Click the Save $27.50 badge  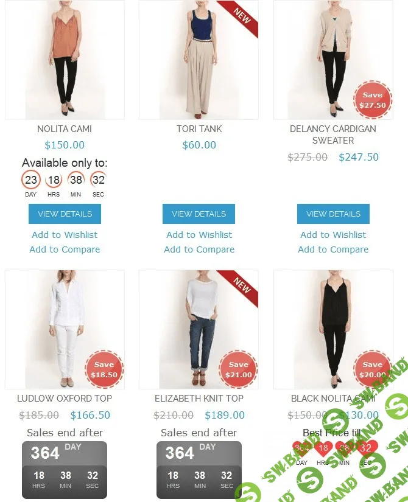click(x=373, y=100)
